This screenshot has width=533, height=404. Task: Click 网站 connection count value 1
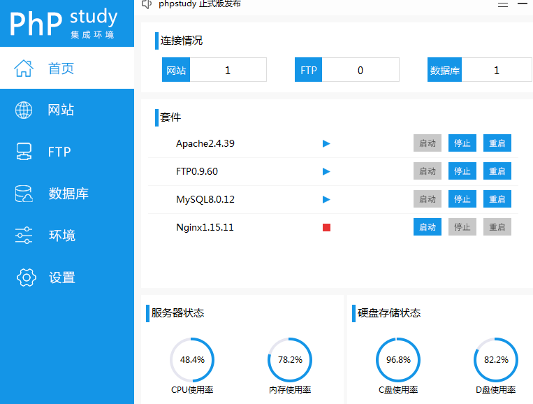[228, 70]
